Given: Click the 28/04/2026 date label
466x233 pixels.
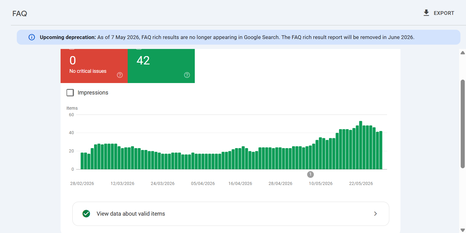Looking at the screenshot, I should pyautogui.click(x=280, y=183).
